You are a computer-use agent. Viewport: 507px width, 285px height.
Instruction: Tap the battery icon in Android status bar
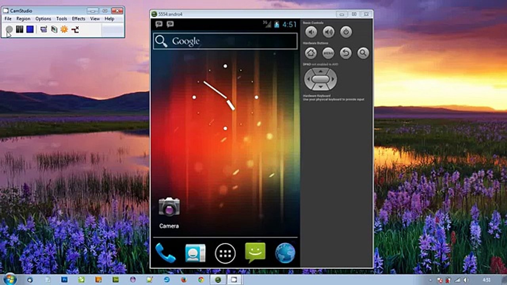click(277, 24)
